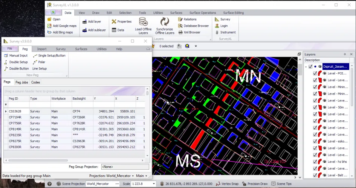Viewport: 356px width, 188px height.
Task: Click the Add Bing maps icon
Action: (49, 32)
